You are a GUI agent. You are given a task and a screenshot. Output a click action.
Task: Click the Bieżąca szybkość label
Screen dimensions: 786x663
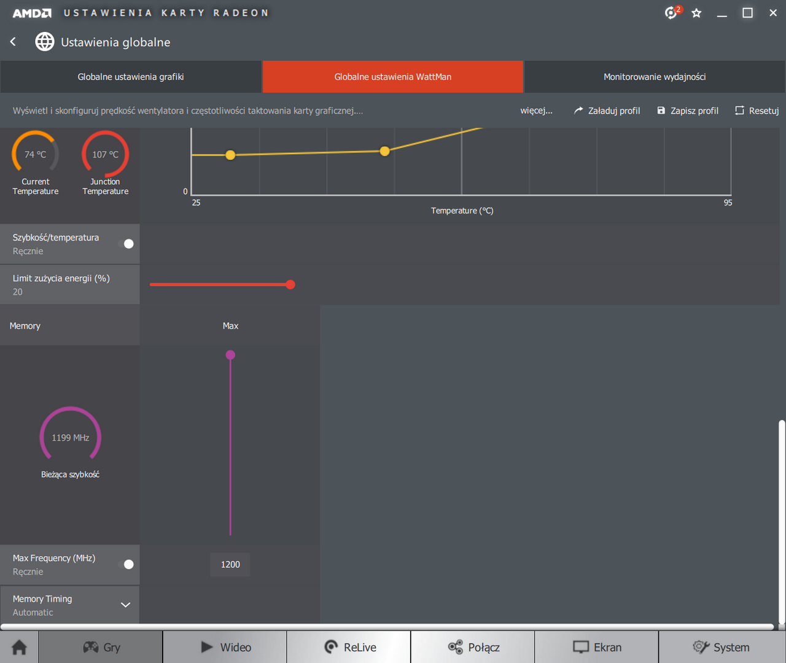tap(70, 475)
